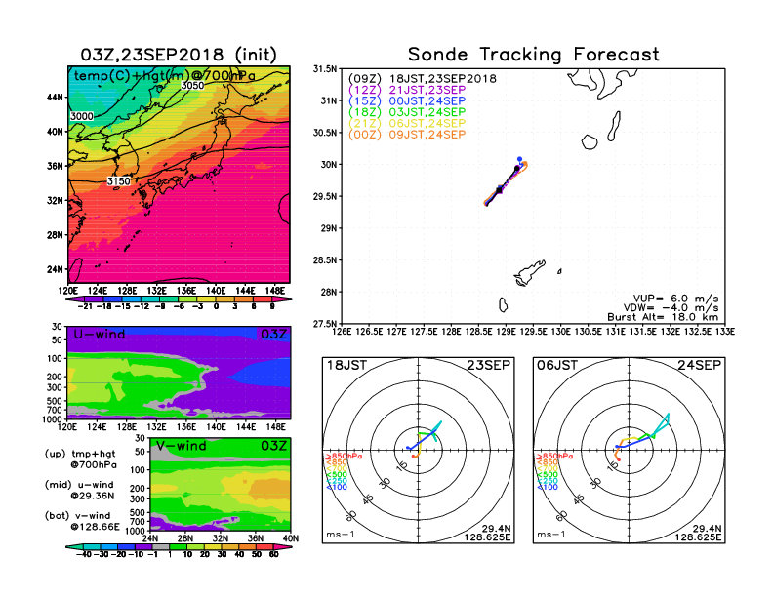773x597 pixels.
Task: Click the blue endpoint dot of the 15Z track
Action: point(519,159)
